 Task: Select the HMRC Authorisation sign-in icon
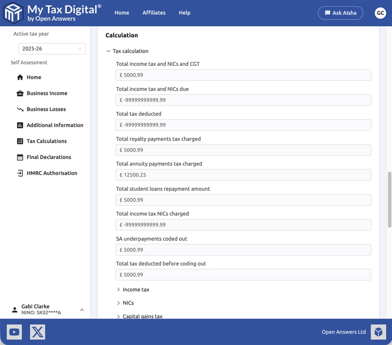tap(20, 173)
